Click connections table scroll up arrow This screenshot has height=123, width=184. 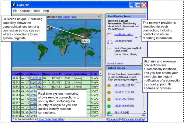point(101,73)
